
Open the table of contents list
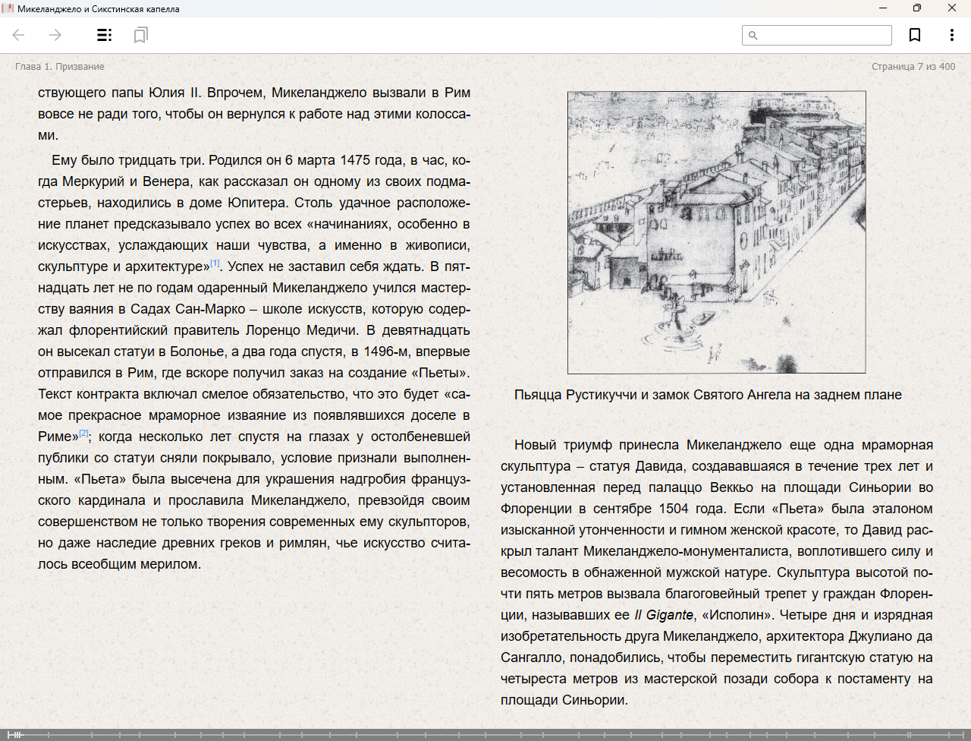coord(105,35)
